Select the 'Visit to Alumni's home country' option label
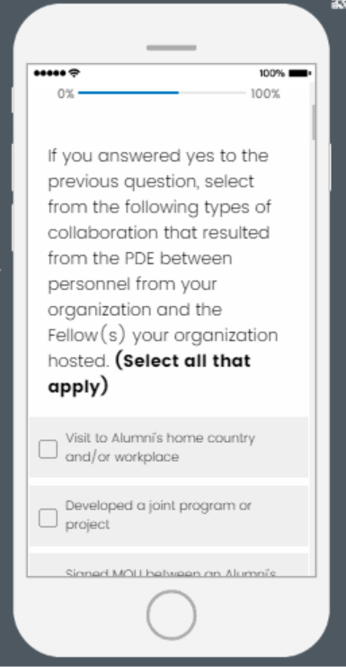Image resolution: width=346 pixels, height=667 pixels. point(160,447)
